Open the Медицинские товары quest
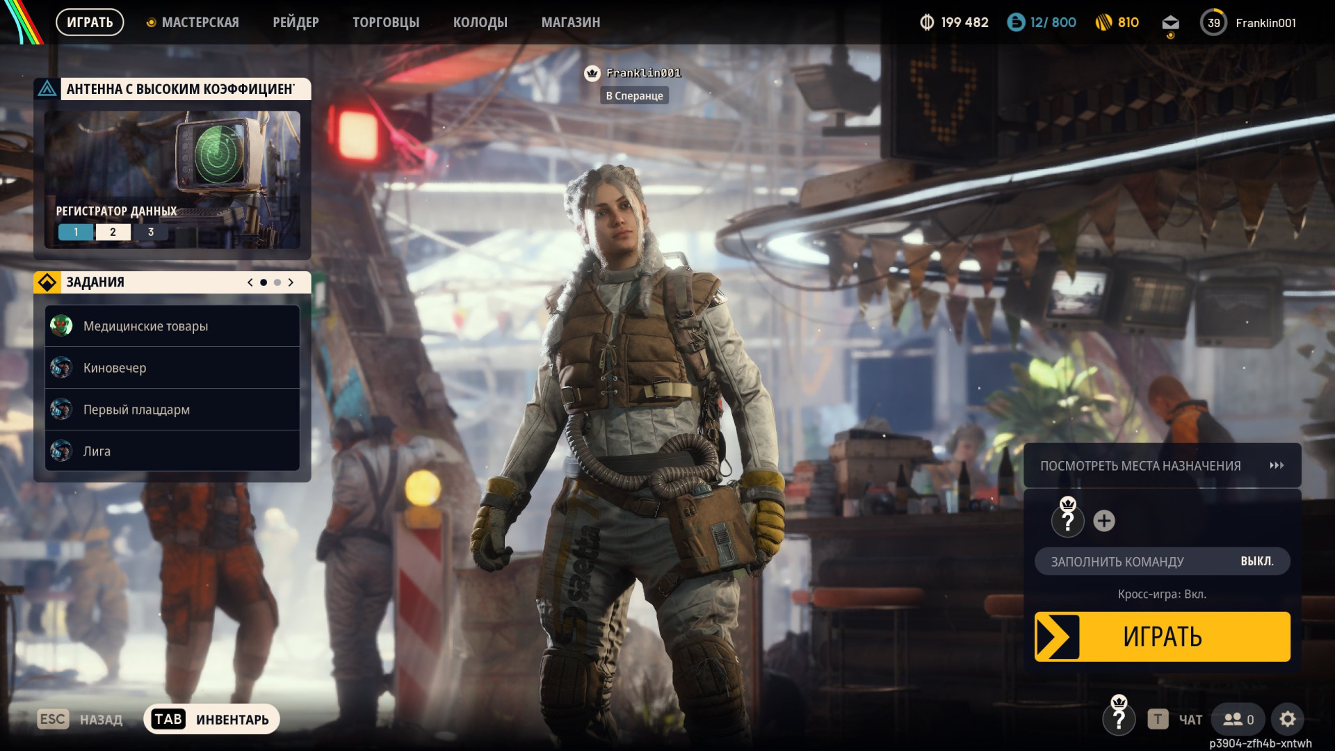This screenshot has height=751, width=1335. (172, 326)
